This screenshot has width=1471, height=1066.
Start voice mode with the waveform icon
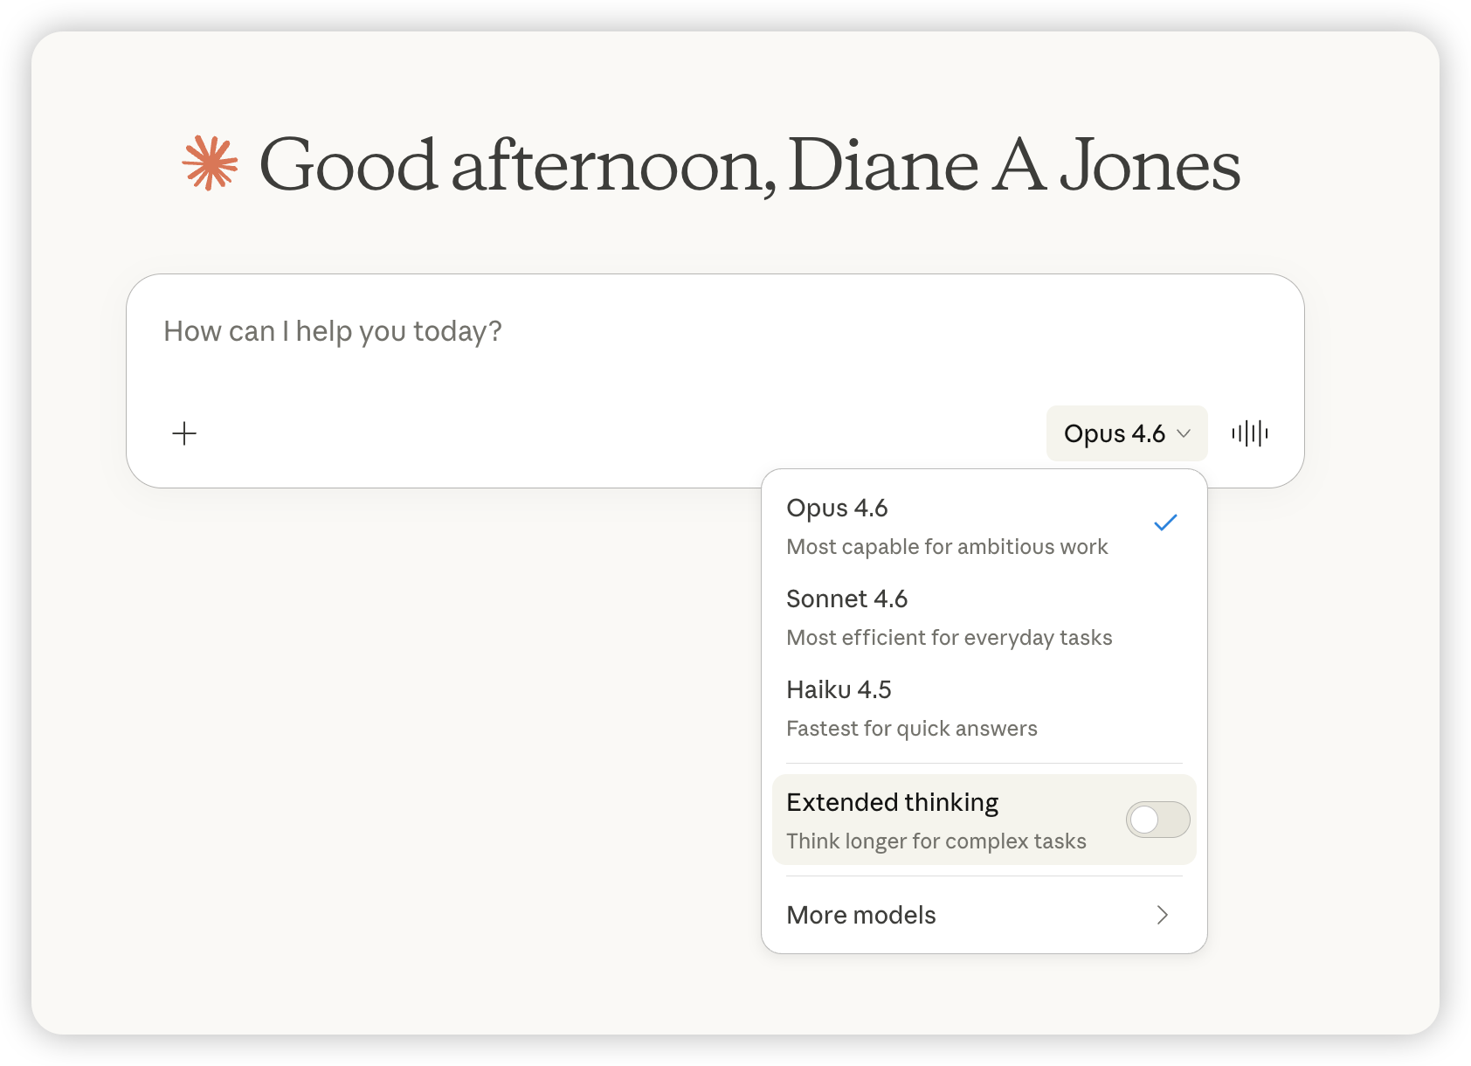[x=1249, y=433]
